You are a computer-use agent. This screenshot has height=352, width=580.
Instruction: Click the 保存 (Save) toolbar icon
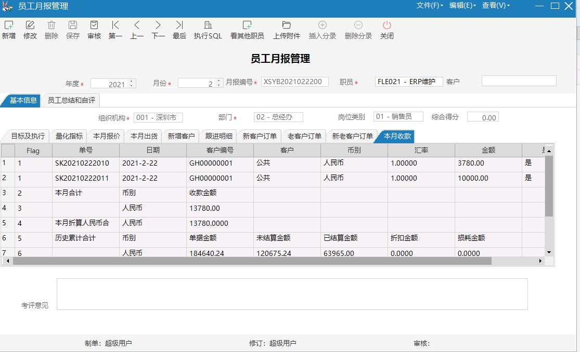tap(73, 25)
